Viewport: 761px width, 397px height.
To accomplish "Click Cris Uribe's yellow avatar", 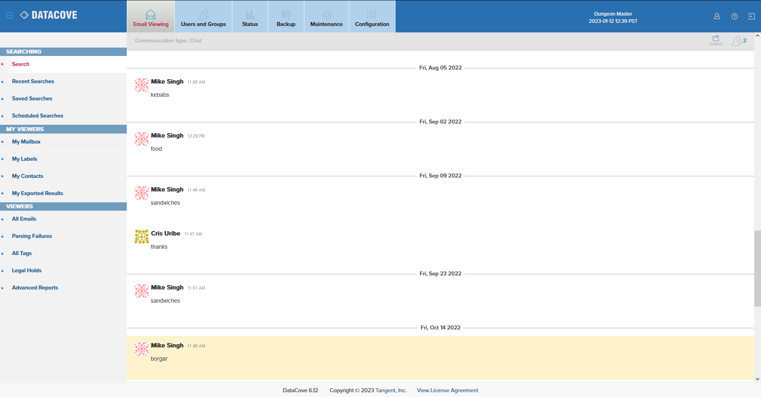I will 142,237.
